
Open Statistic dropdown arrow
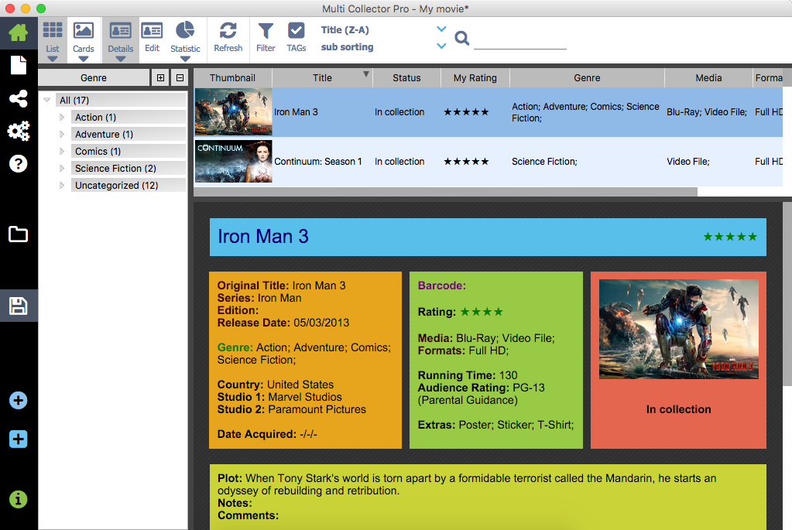coord(185,59)
